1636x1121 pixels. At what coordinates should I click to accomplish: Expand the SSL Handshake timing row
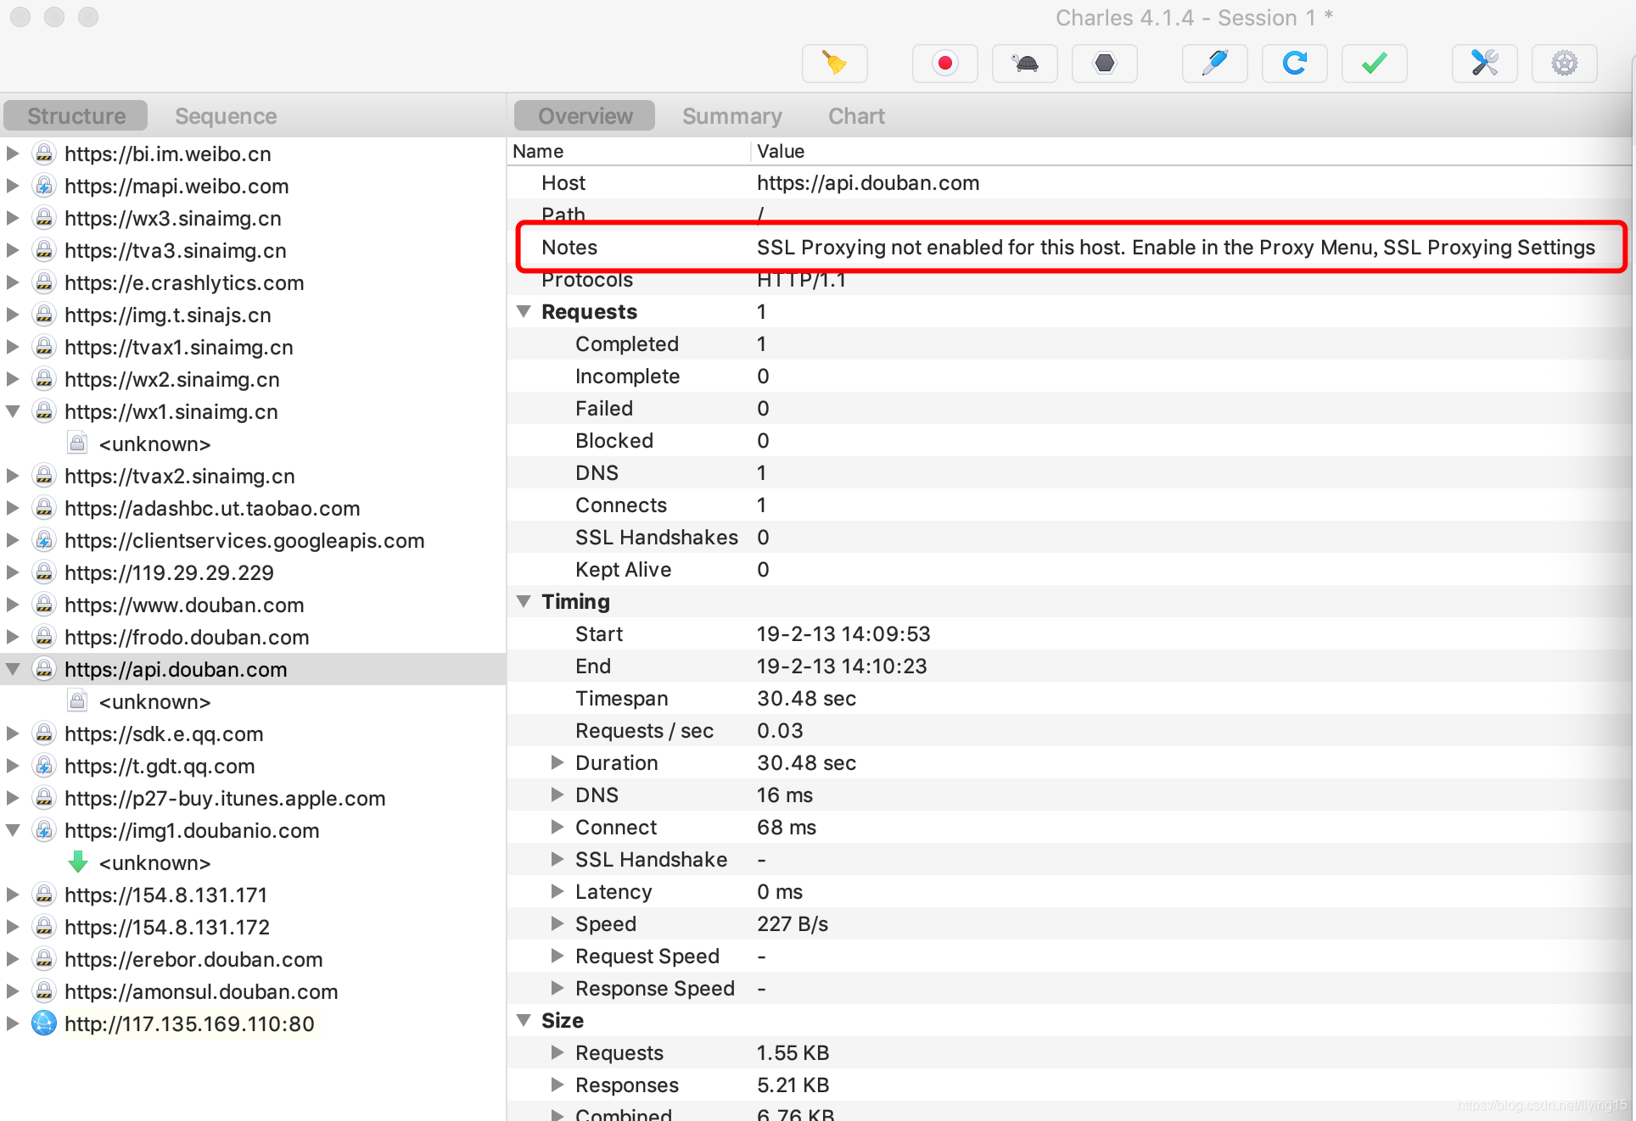click(x=557, y=859)
